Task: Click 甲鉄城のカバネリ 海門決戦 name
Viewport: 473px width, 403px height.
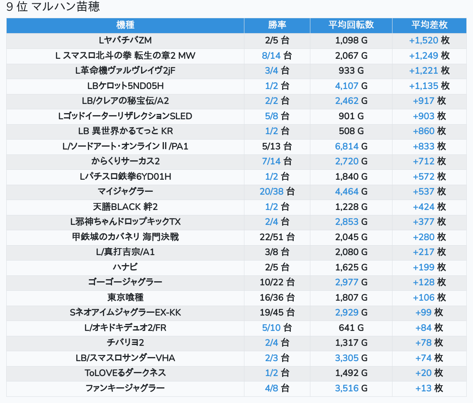Action: [125, 237]
